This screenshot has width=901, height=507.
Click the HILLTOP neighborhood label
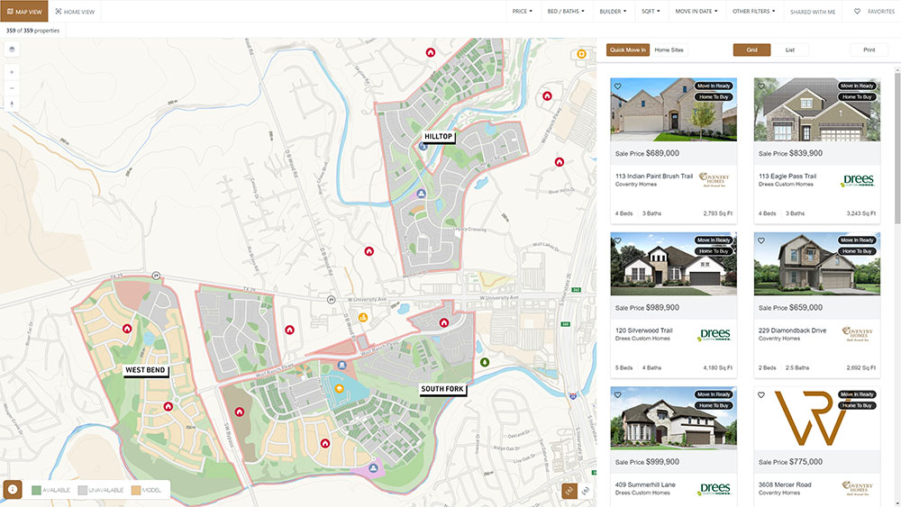tap(438, 137)
